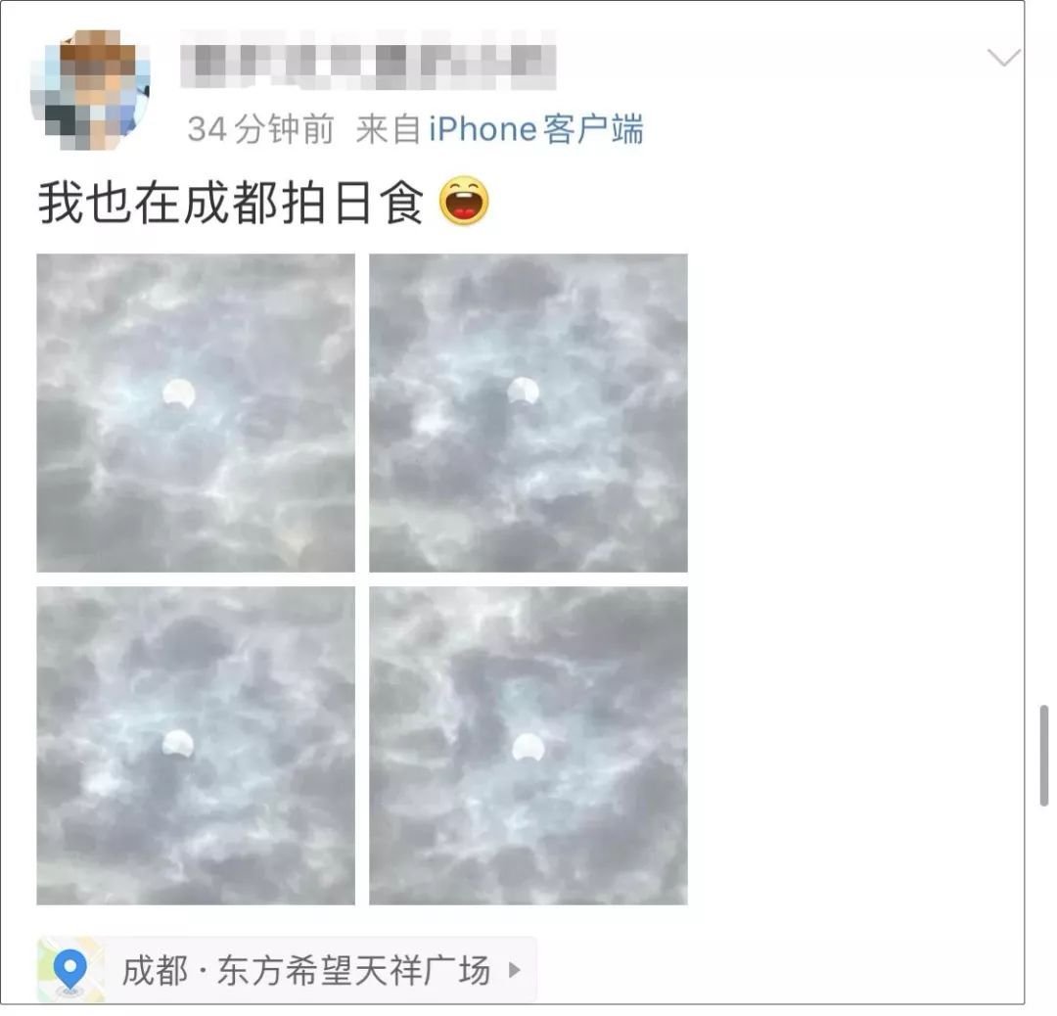The width and height of the screenshot is (1057, 1016).
Task: Click the vertical scrollbar thumb
Action: tap(1043, 756)
